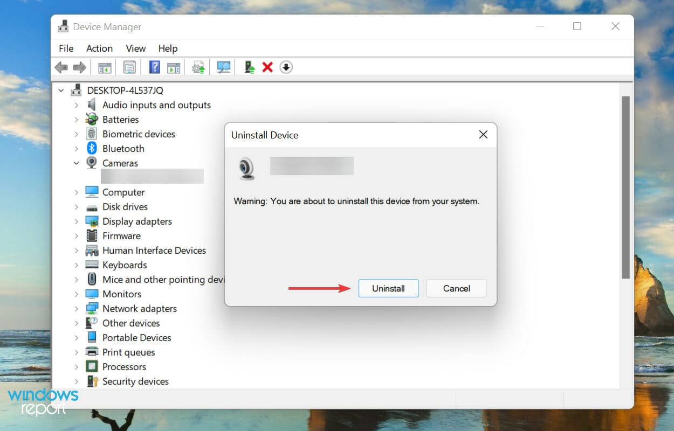Click the Human Interface Devices entry
The height and width of the screenshot is (431, 674).
[x=154, y=250]
